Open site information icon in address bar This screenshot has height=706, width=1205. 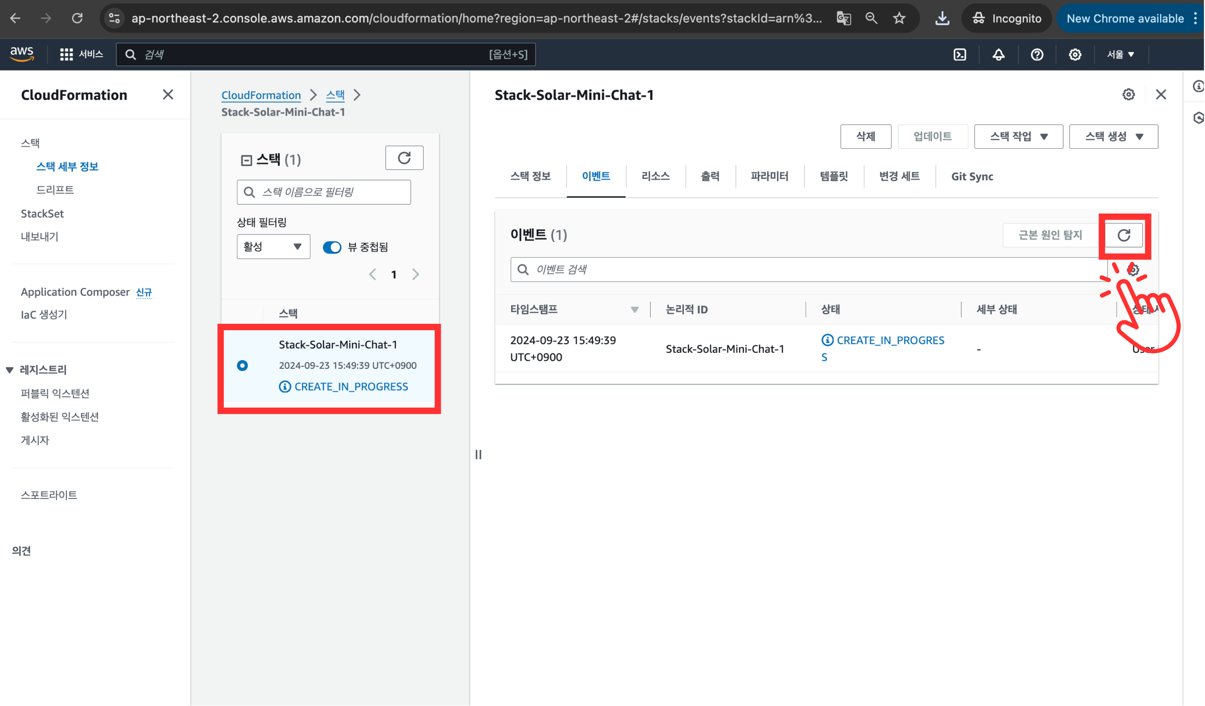tap(114, 18)
